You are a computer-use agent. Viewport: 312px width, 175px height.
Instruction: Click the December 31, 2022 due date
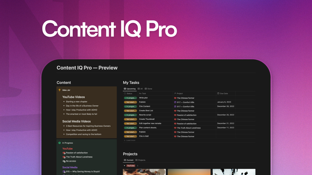click(x=226, y=123)
